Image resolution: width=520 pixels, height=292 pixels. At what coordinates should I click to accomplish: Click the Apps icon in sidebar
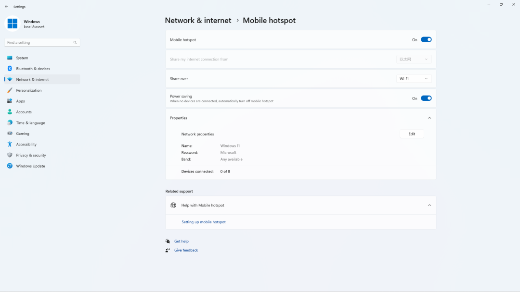pyautogui.click(x=10, y=101)
